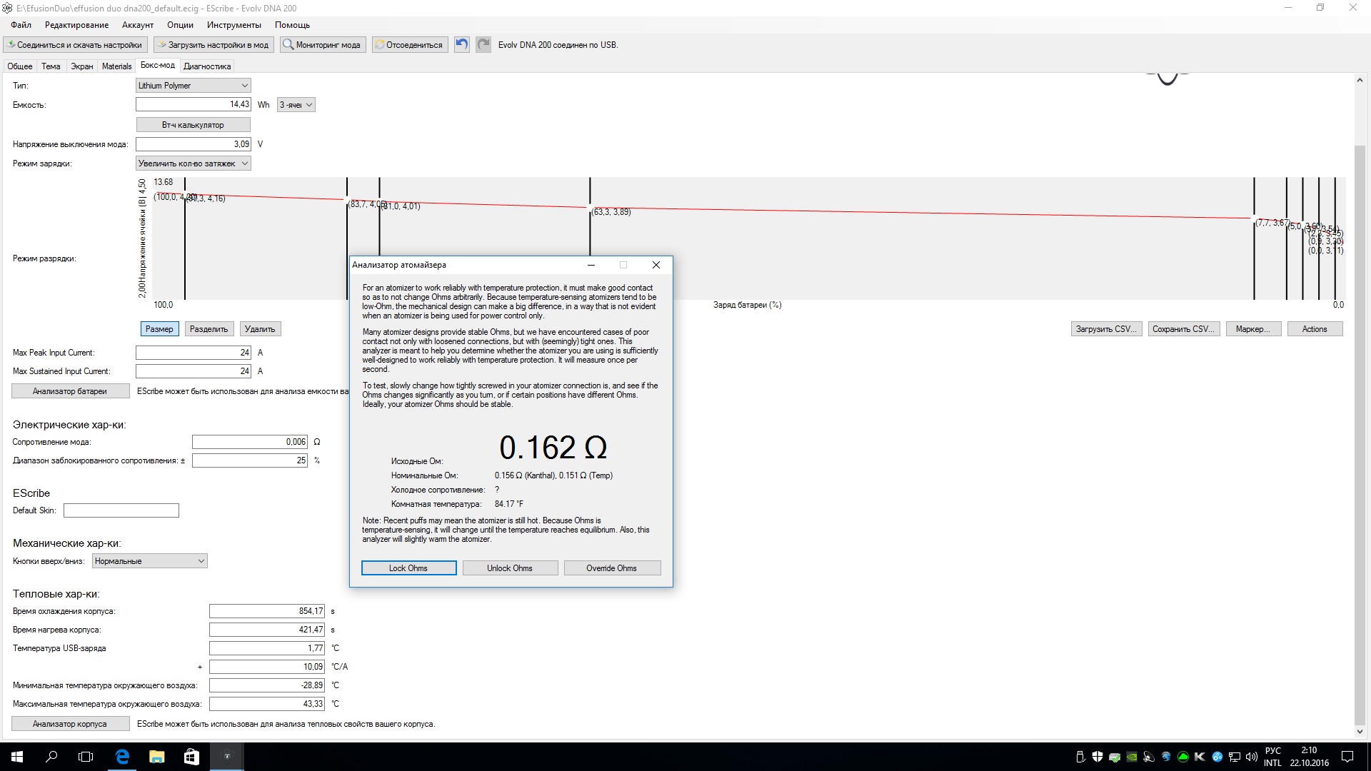Click the Override Ohms button
The image size is (1371, 771).
click(x=611, y=568)
